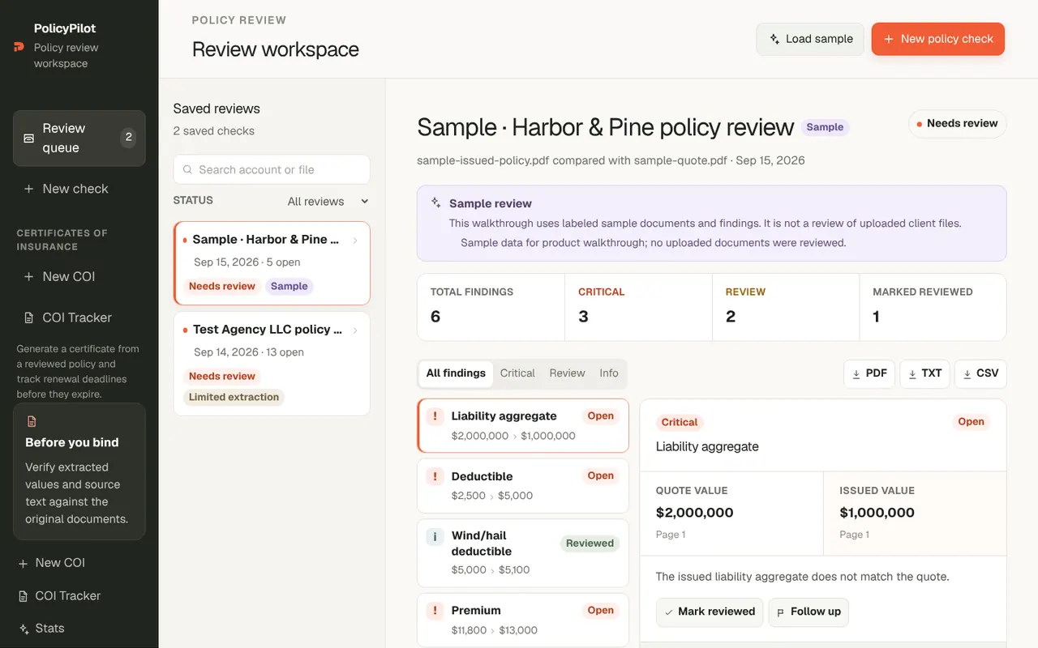Select the Total Findings stat showing 6
Image resolution: width=1038 pixels, height=648 pixels.
pos(491,307)
